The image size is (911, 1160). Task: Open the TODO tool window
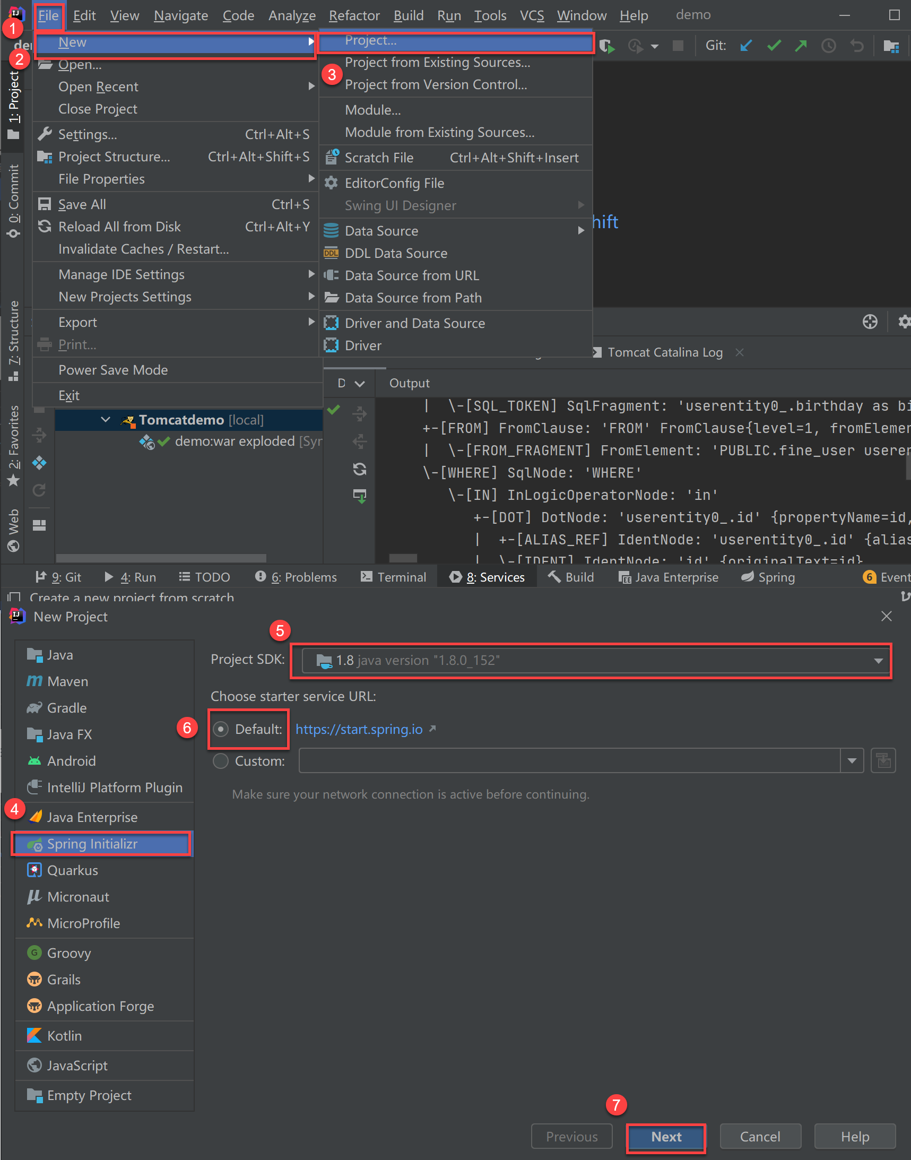pos(204,577)
